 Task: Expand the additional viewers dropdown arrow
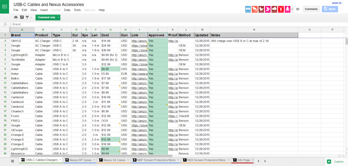click(292, 9)
